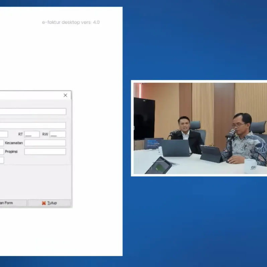Screen dimensions: 267x267
Task: Select the second wide text field above RT
Action: click(x=33, y=125)
